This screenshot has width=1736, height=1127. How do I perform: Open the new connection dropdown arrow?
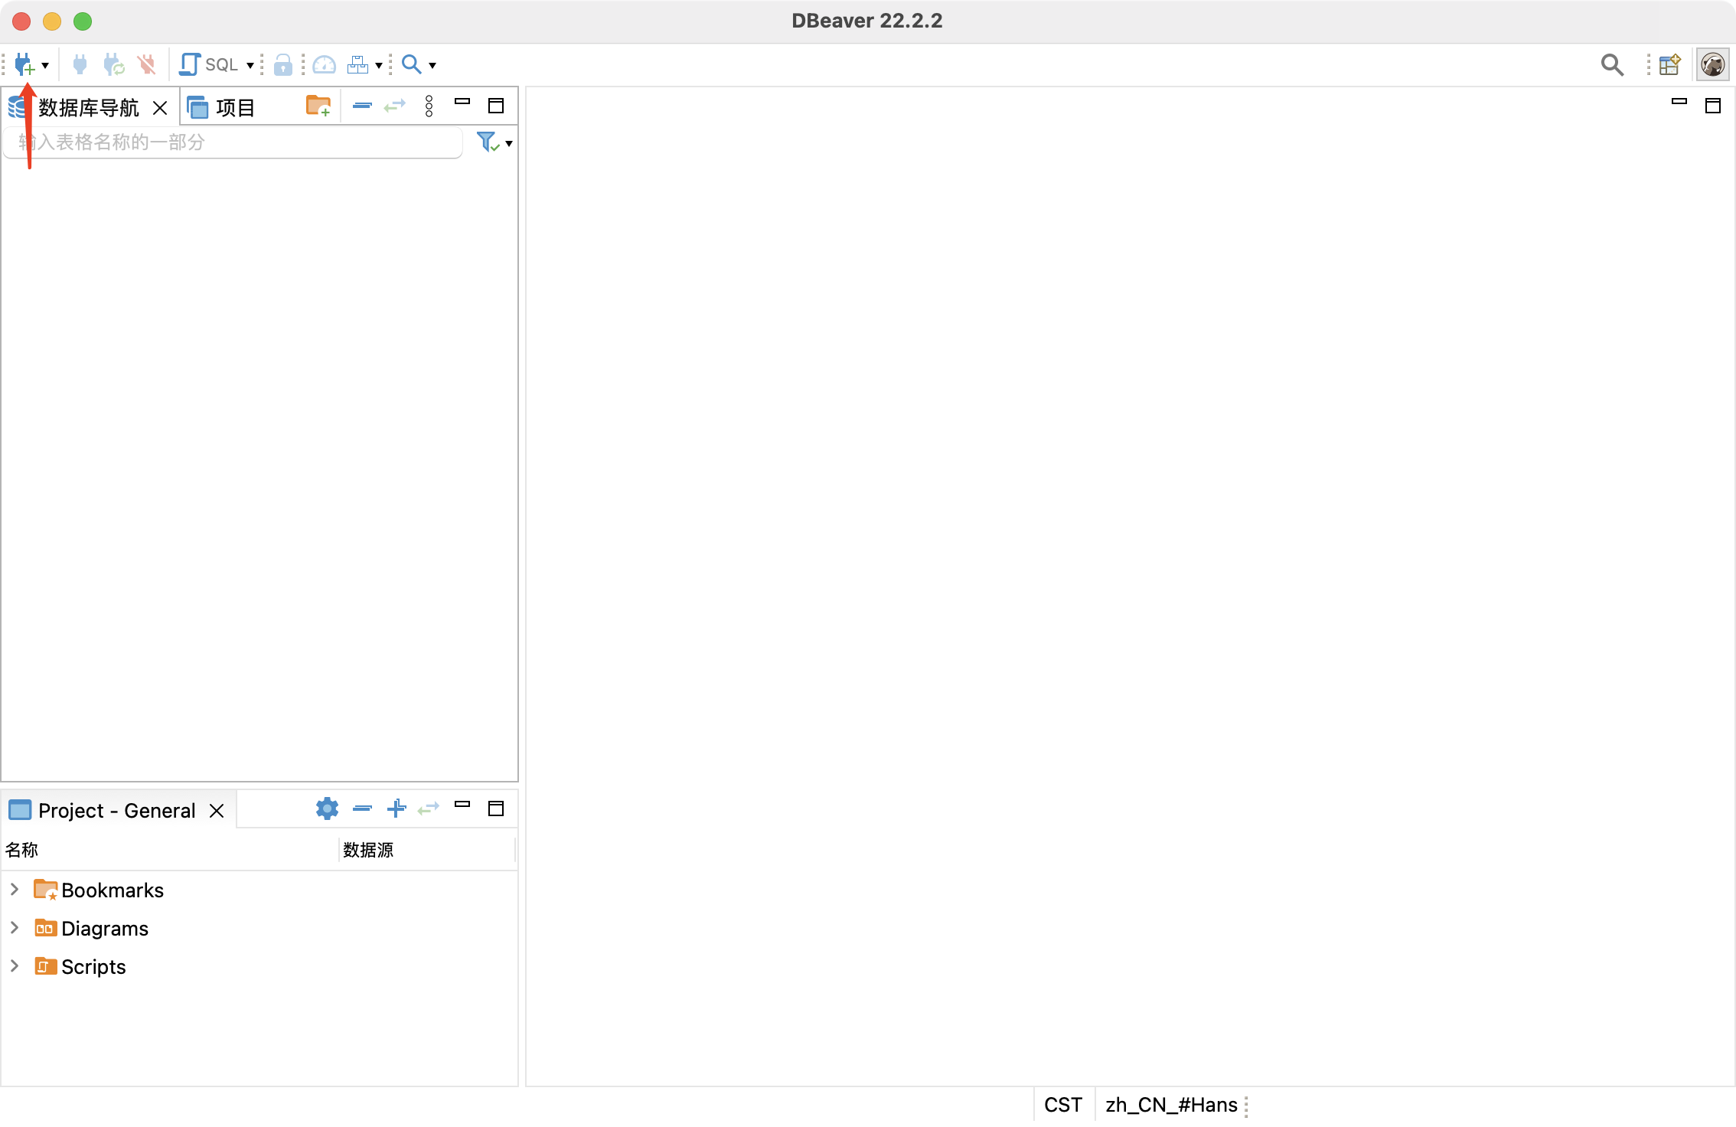pyautogui.click(x=46, y=66)
